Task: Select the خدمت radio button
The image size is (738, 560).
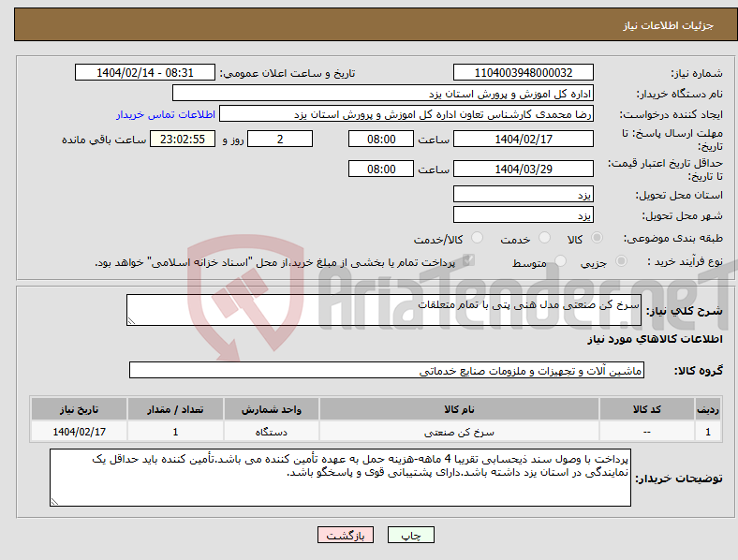Action: click(x=544, y=238)
